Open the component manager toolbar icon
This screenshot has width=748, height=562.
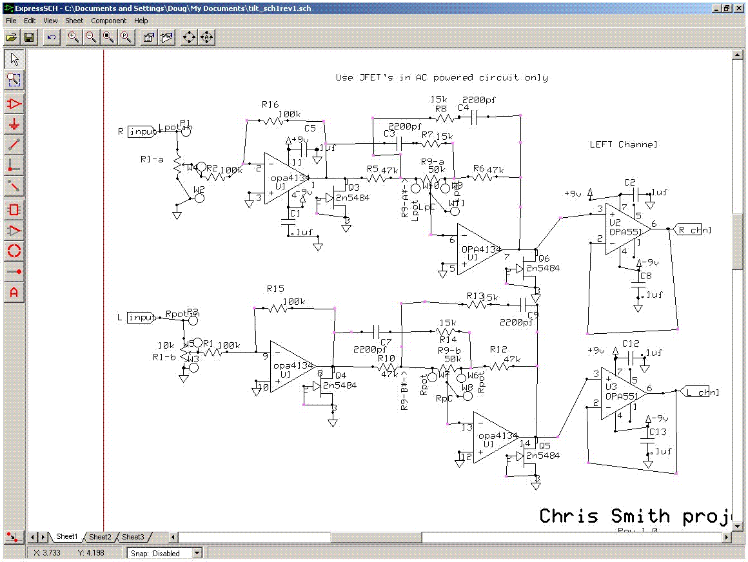pyautogui.click(x=166, y=37)
